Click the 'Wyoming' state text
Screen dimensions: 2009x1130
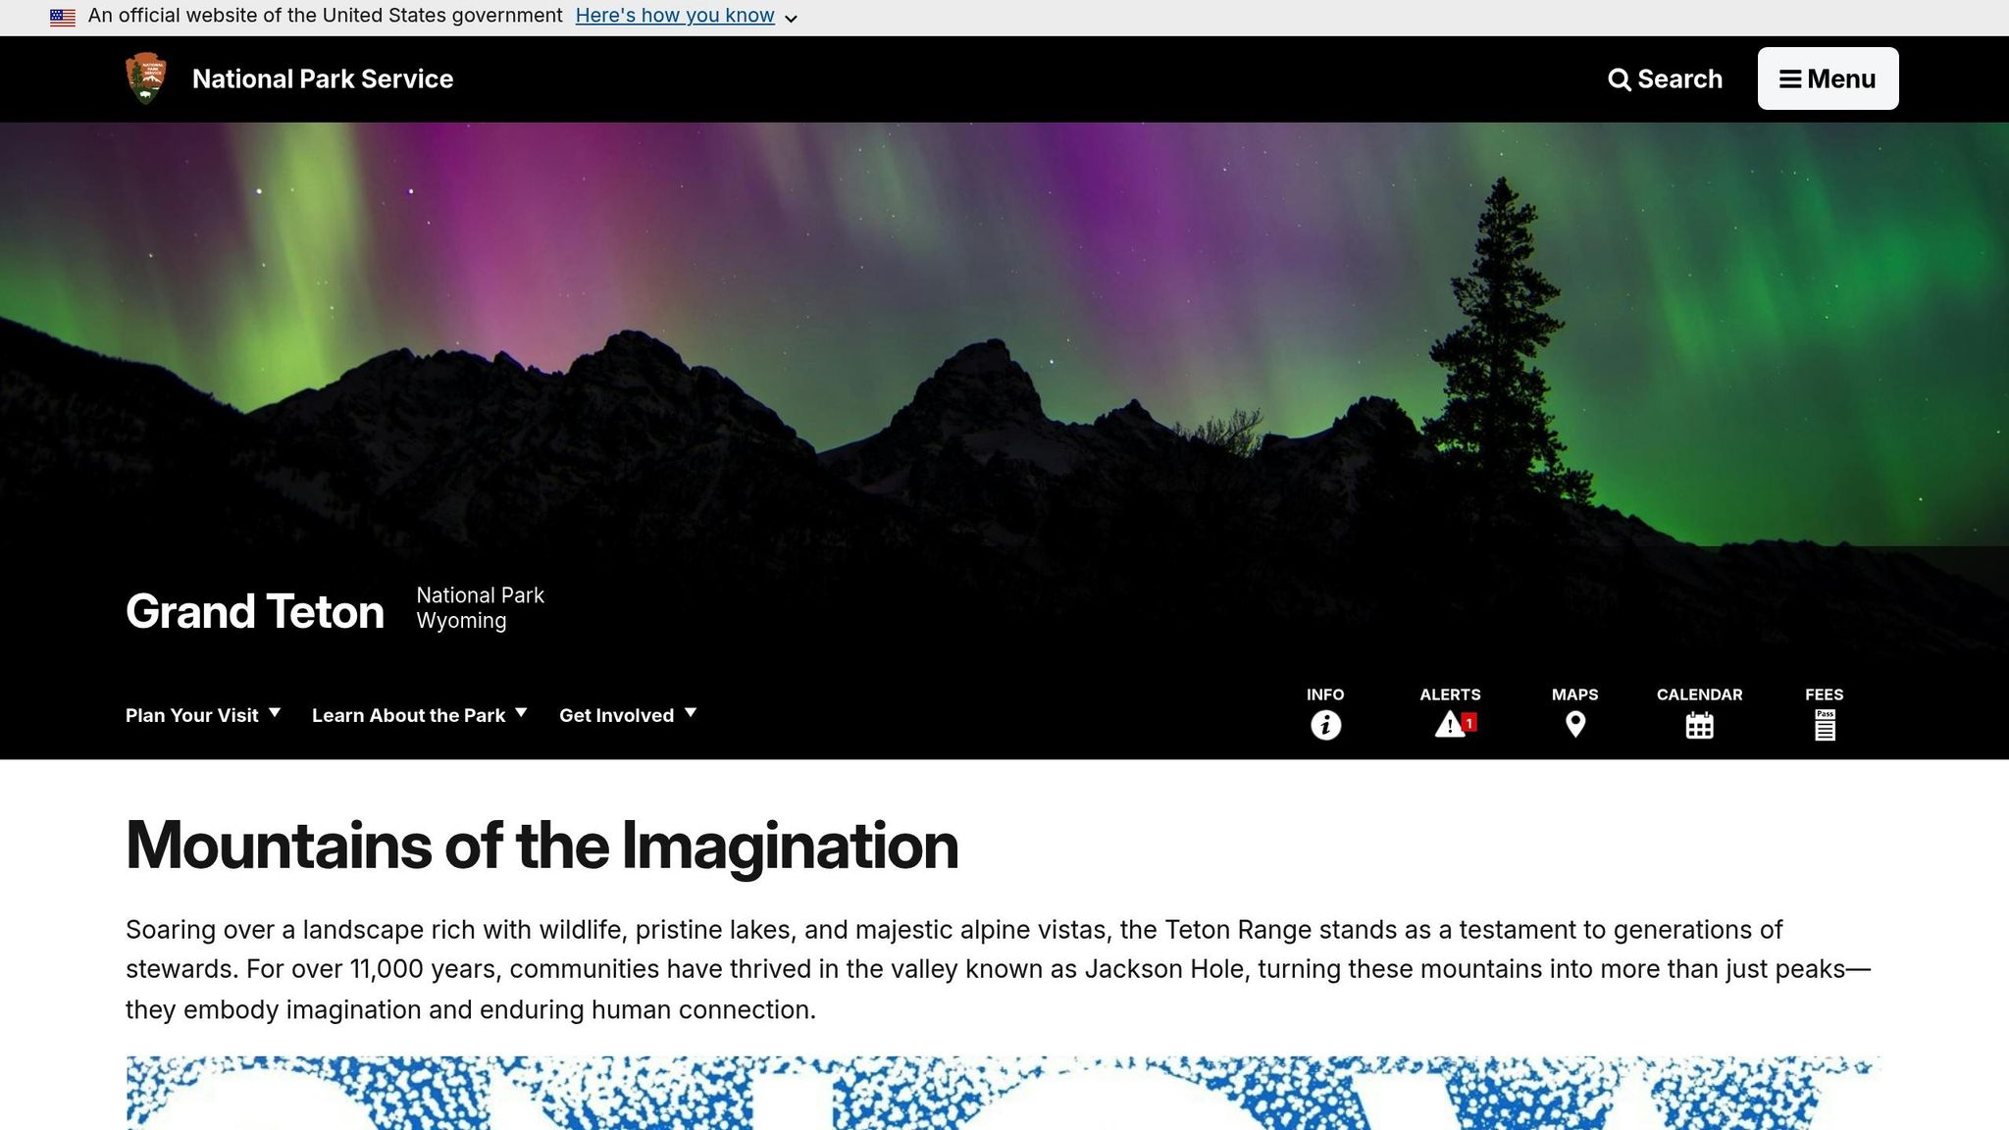[x=461, y=621]
